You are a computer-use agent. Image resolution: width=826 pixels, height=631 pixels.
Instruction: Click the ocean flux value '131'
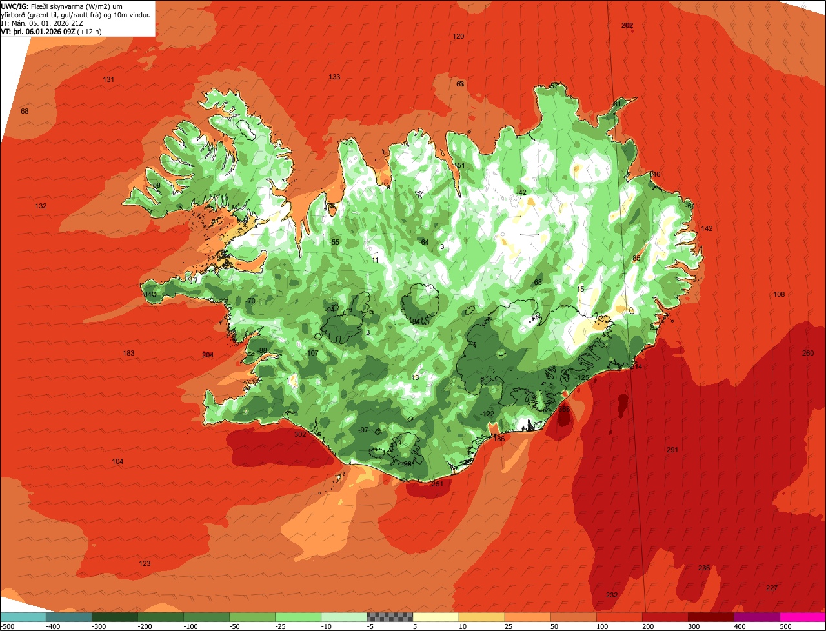tap(108, 79)
